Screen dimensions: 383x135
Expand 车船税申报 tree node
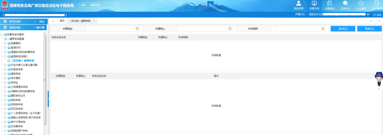[5, 69]
